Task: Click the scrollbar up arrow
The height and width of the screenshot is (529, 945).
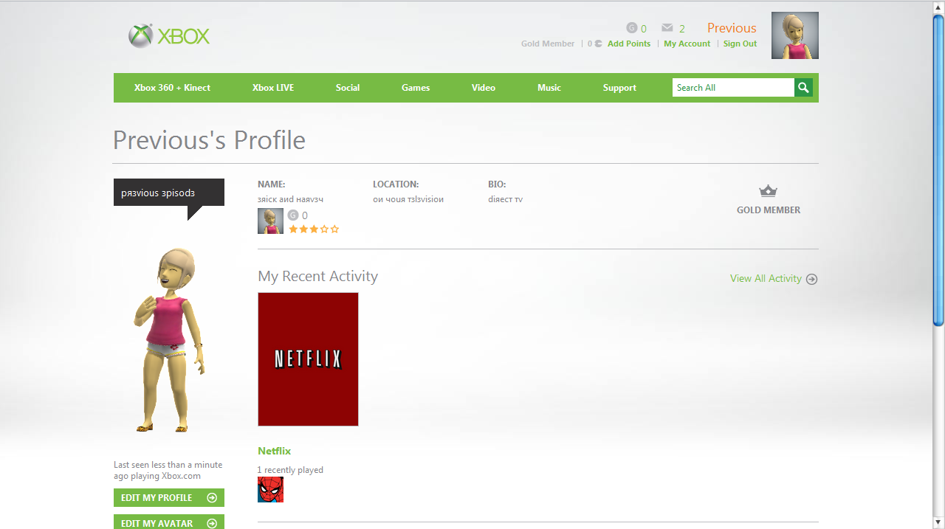Action: [938, 7]
